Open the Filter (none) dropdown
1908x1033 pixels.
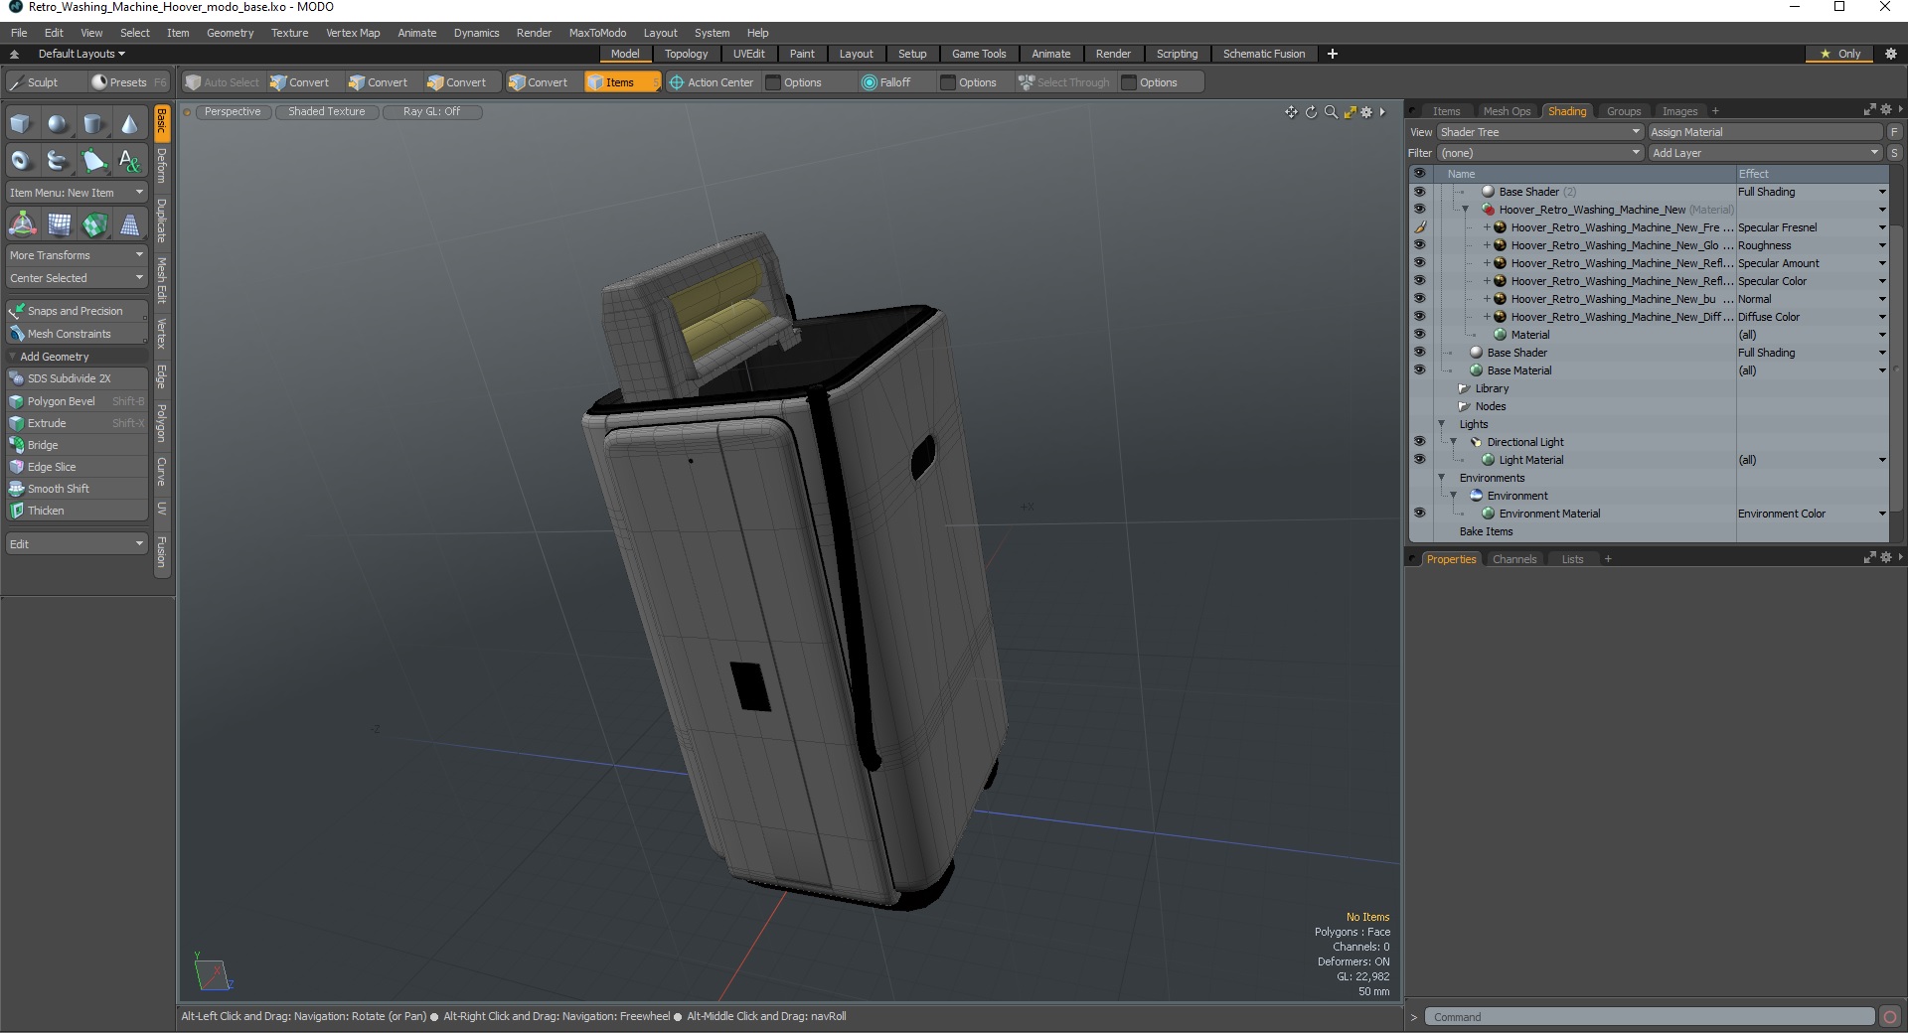(x=1540, y=153)
